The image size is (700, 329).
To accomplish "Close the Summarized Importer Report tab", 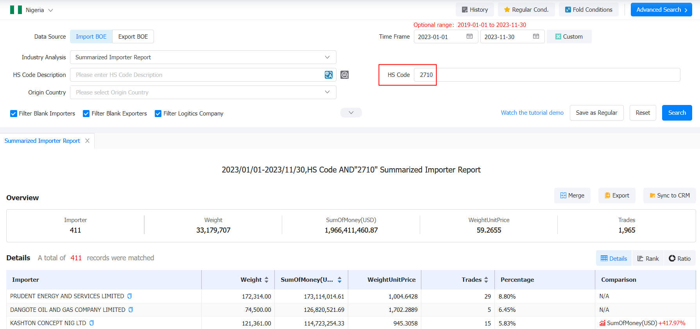I will 87,140.
